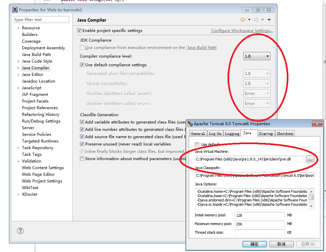
Task: Select Targeted Runtimes tree item
Action: tap(40, 141)
